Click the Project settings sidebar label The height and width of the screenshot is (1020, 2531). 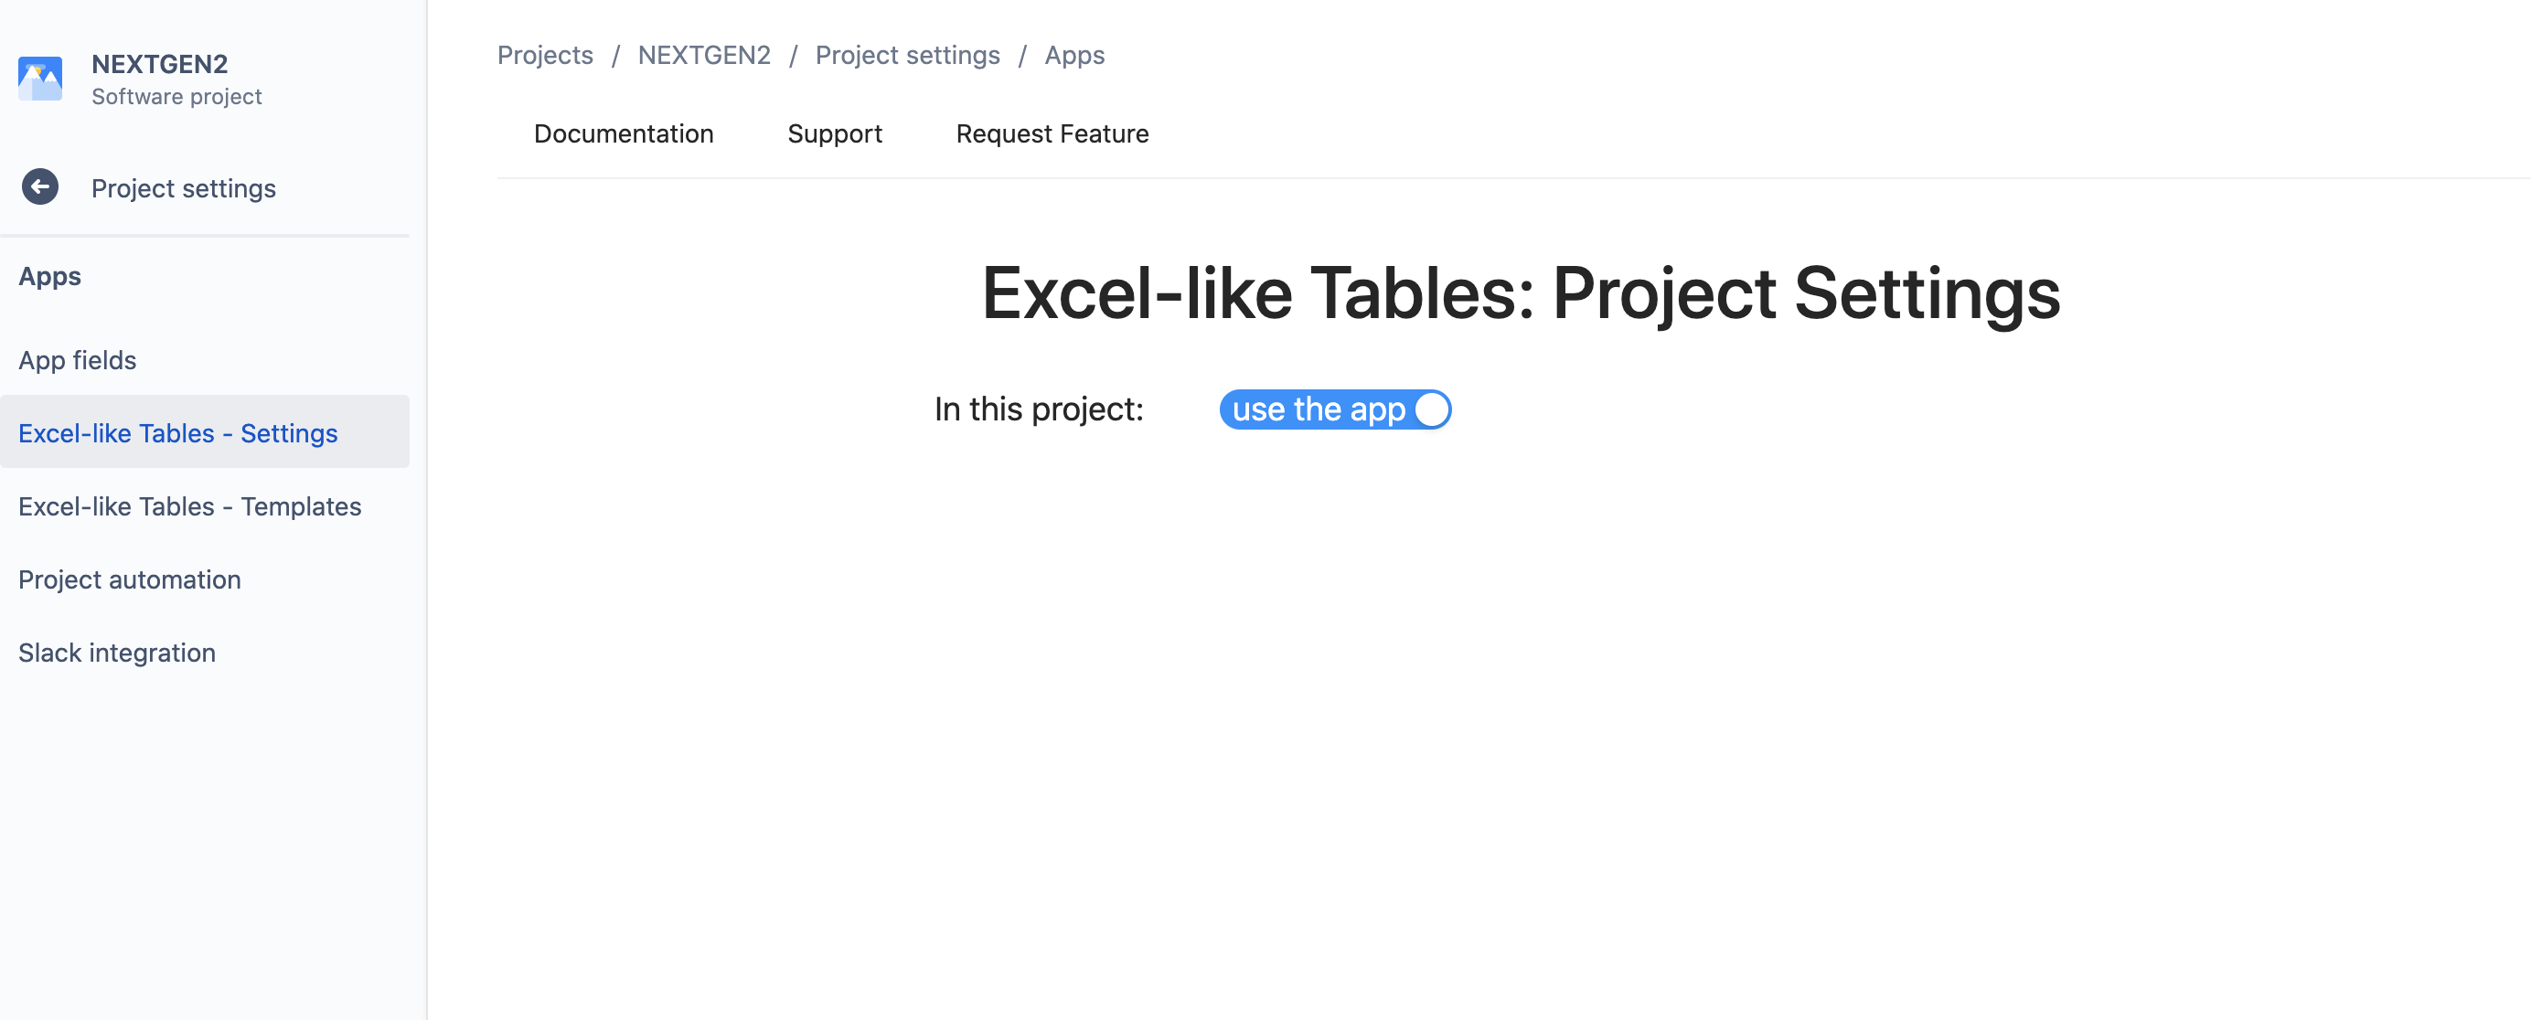pos(183,187)
